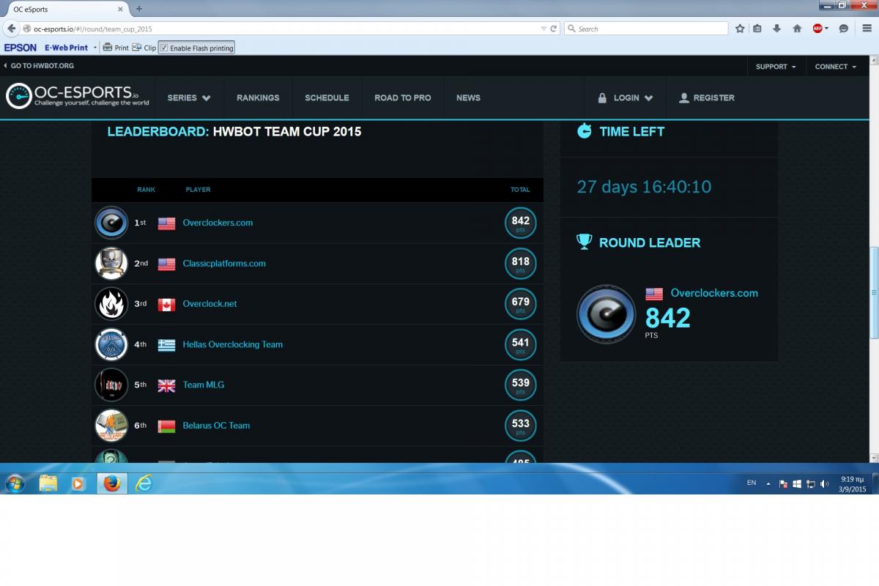
Task: Click the 818 points badge
Action: (x=521, y=264)
